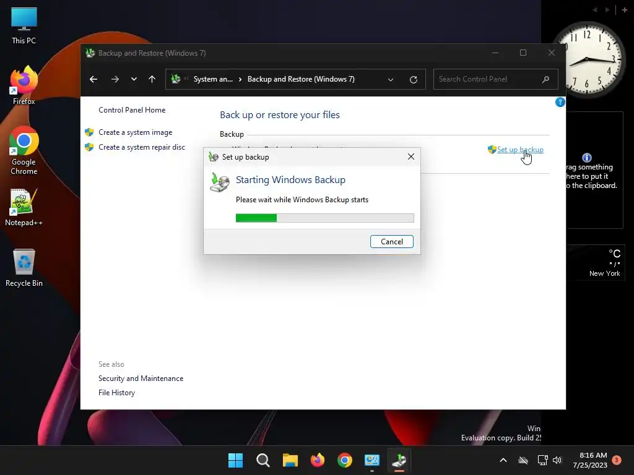Open taskbar Search
Screen dimensions: 634x475
[x=263, y=460]
